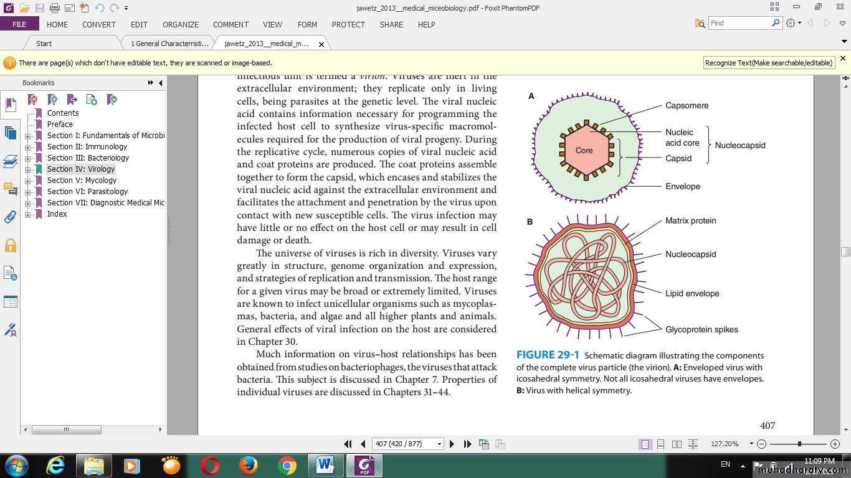851x478 pixels.
Task: Click the add new bookmark icon
Action: (x=52, y=100)
